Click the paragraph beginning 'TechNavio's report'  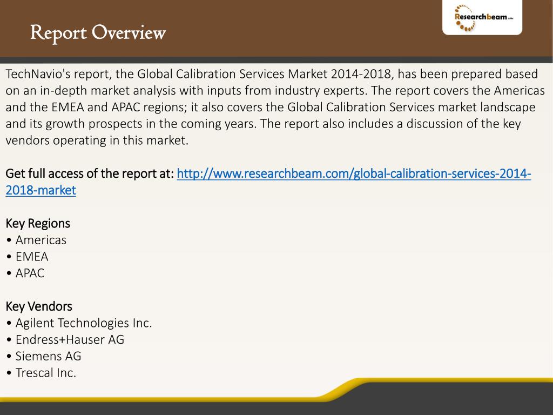coord(275,107)
